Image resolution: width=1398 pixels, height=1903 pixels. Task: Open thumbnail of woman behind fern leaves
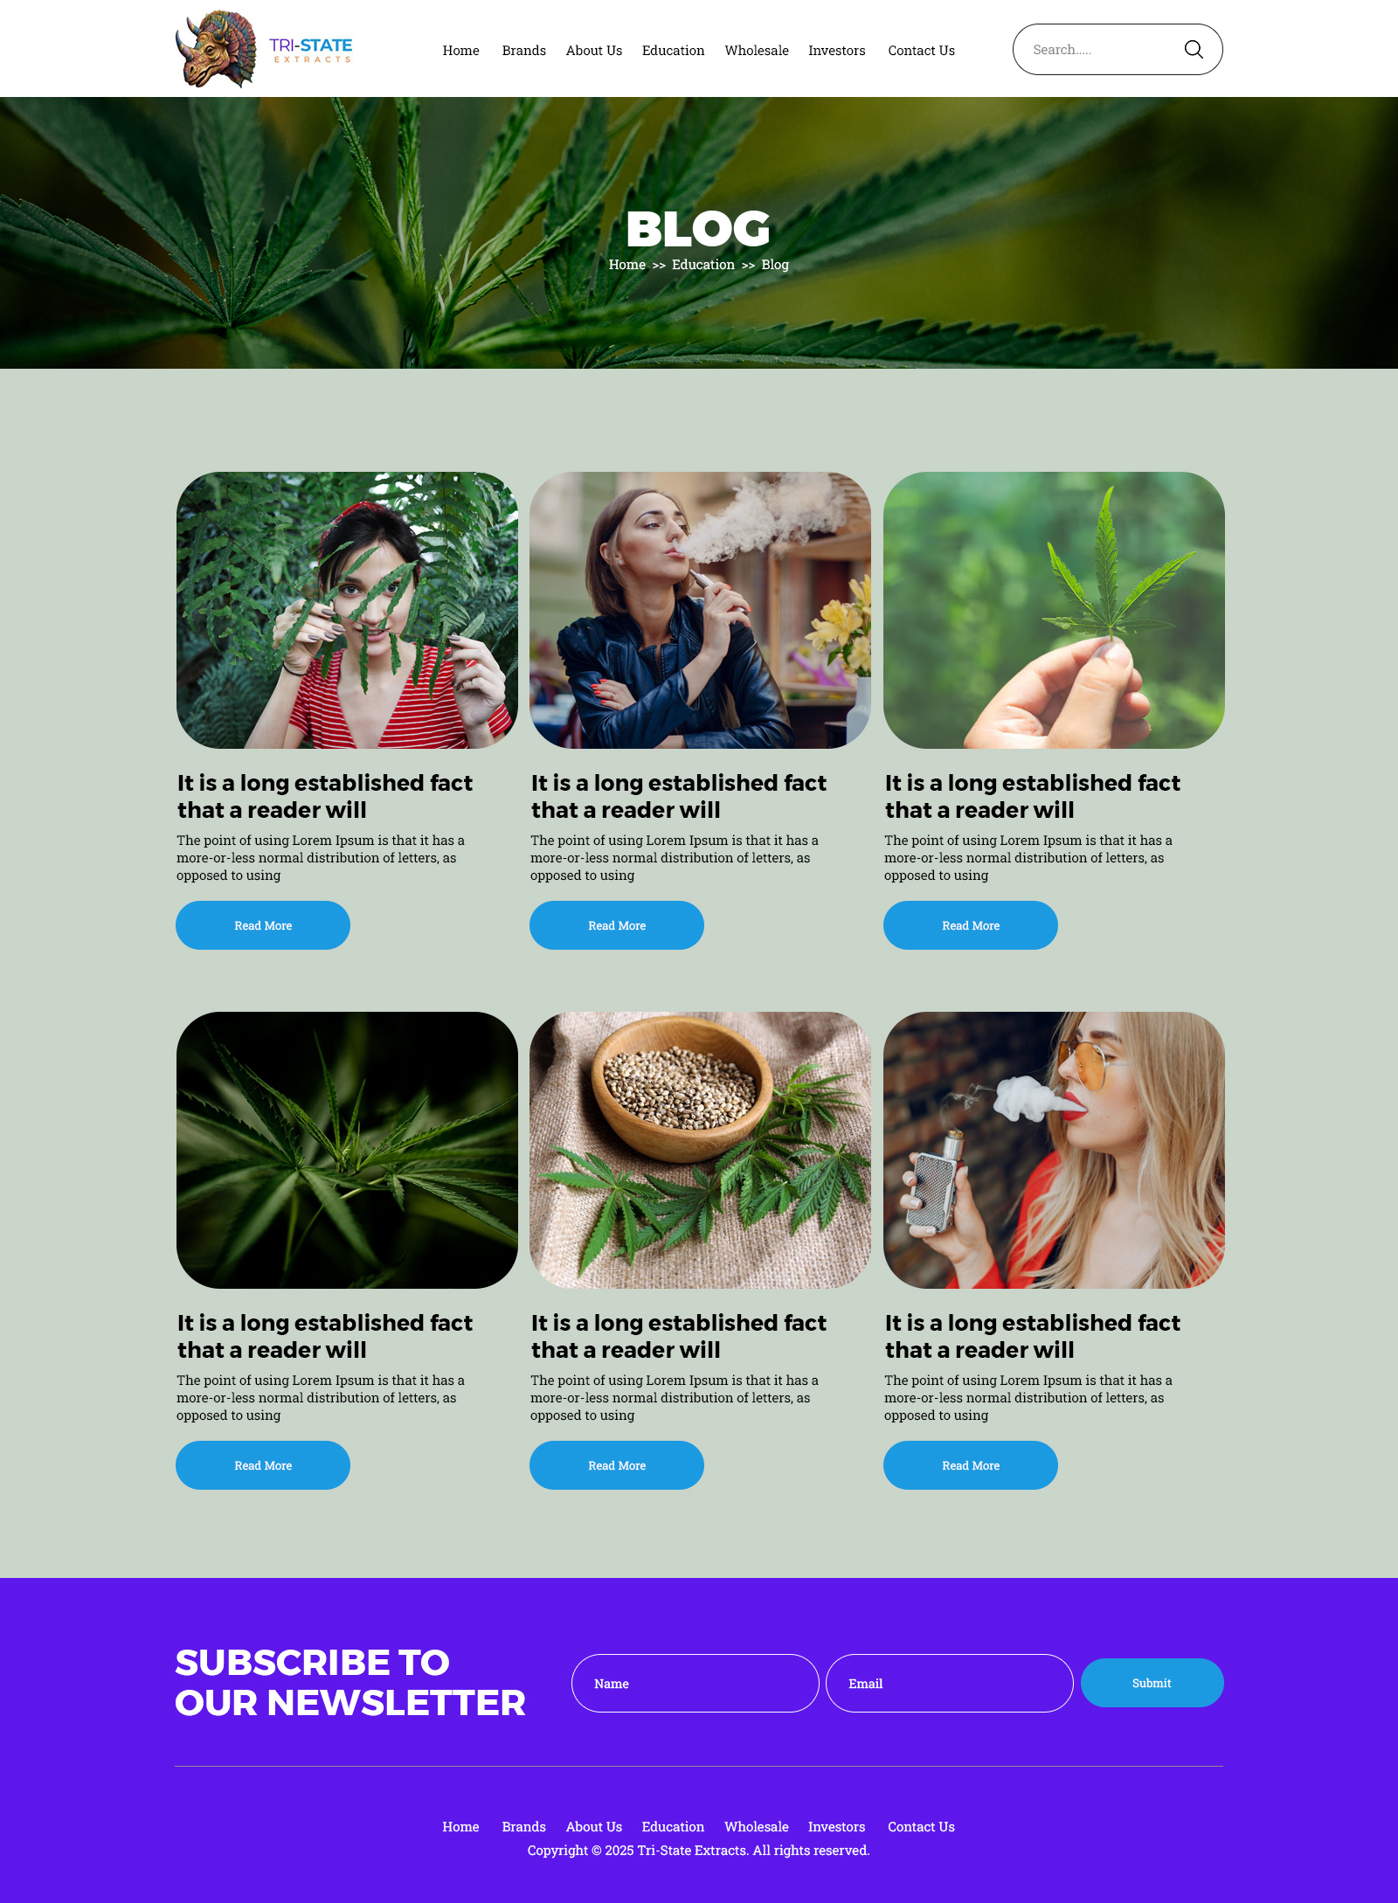347,610
